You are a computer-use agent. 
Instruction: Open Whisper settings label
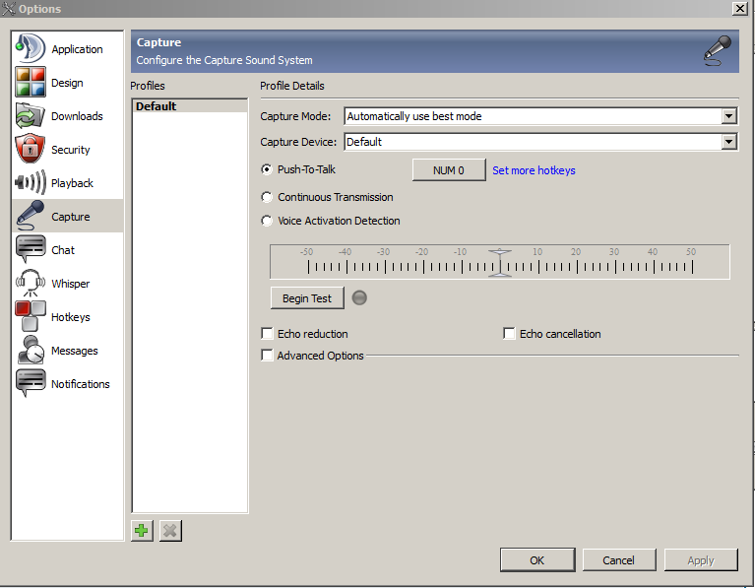pyautogui.click(x=70, y=284)
